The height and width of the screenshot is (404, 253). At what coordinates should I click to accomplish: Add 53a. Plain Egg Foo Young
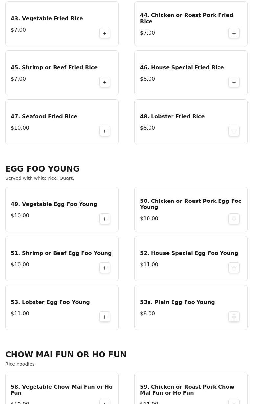234,317
